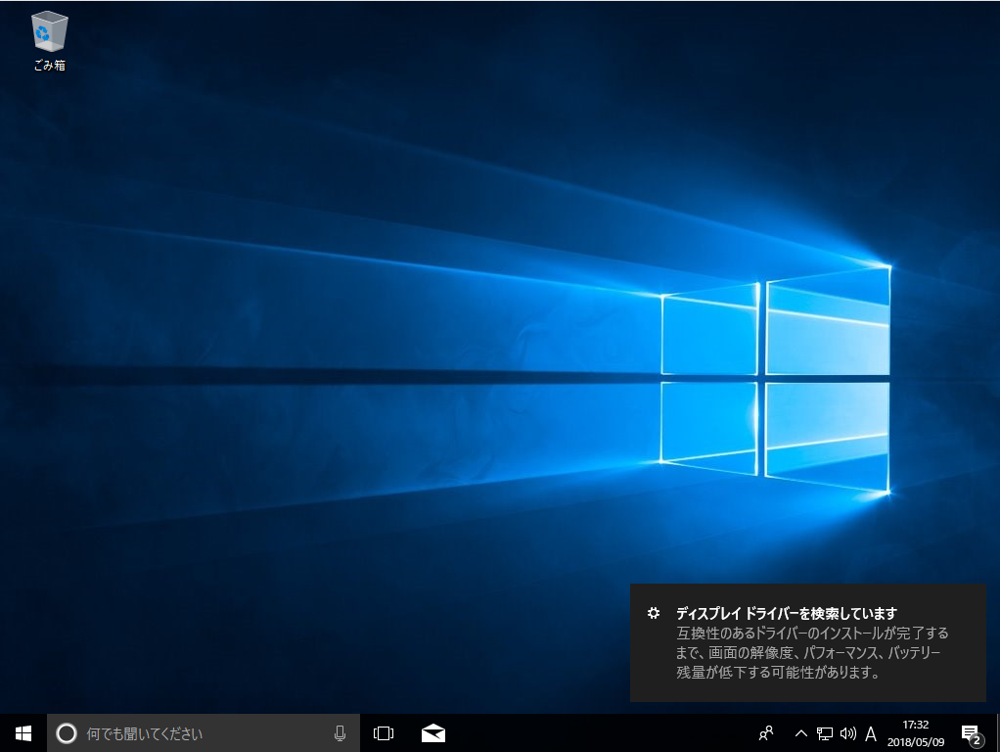
Task: Select the ごみ箱 recycle bin icon
Action: [49, 40]
